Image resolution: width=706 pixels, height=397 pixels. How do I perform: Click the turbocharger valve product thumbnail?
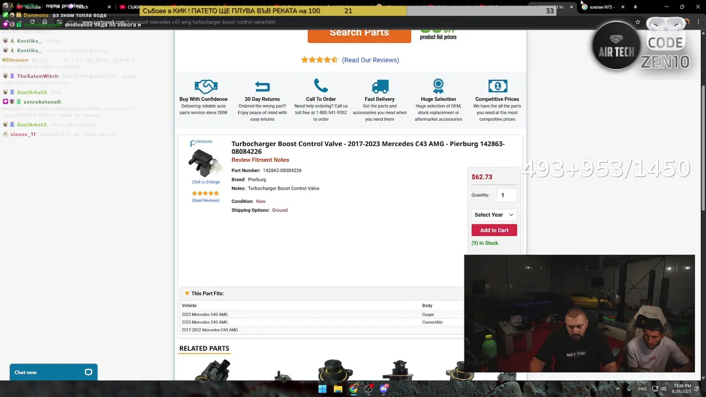point(205,163)
